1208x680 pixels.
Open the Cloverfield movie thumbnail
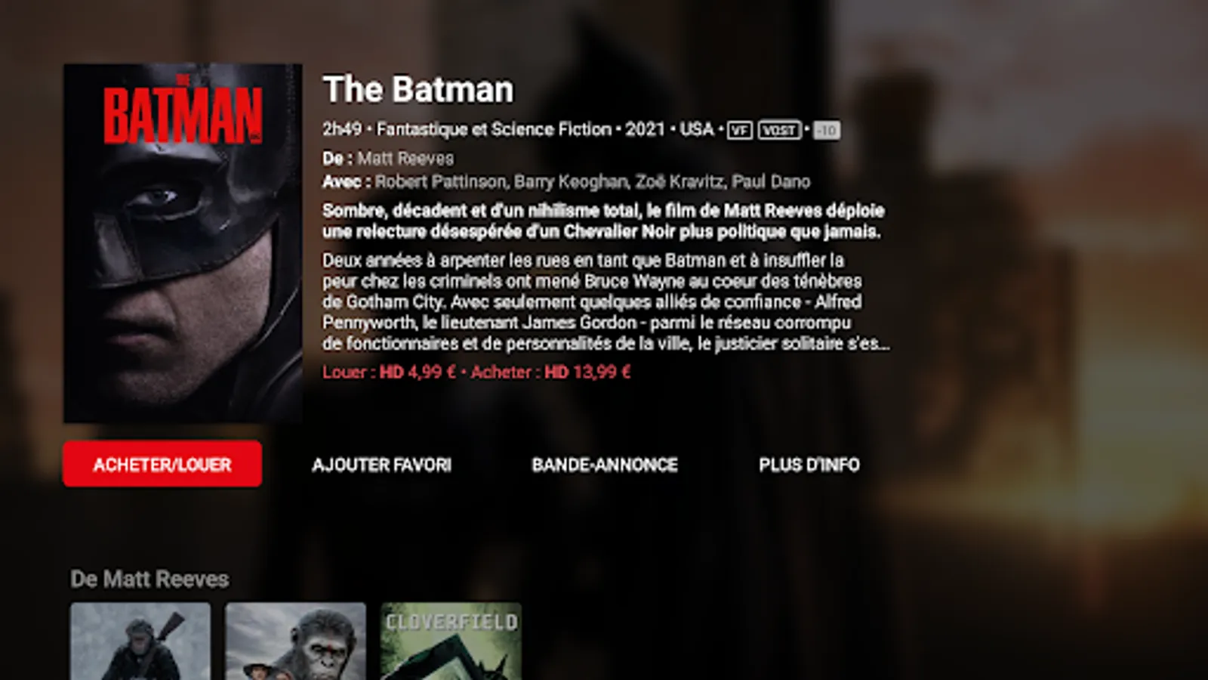coord(451,641)
